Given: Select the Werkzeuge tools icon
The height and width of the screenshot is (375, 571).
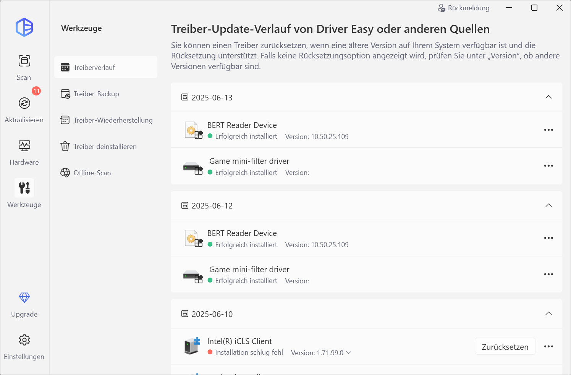Looking at the screenshot, I should pyautogui.click(x=24, y=188).
